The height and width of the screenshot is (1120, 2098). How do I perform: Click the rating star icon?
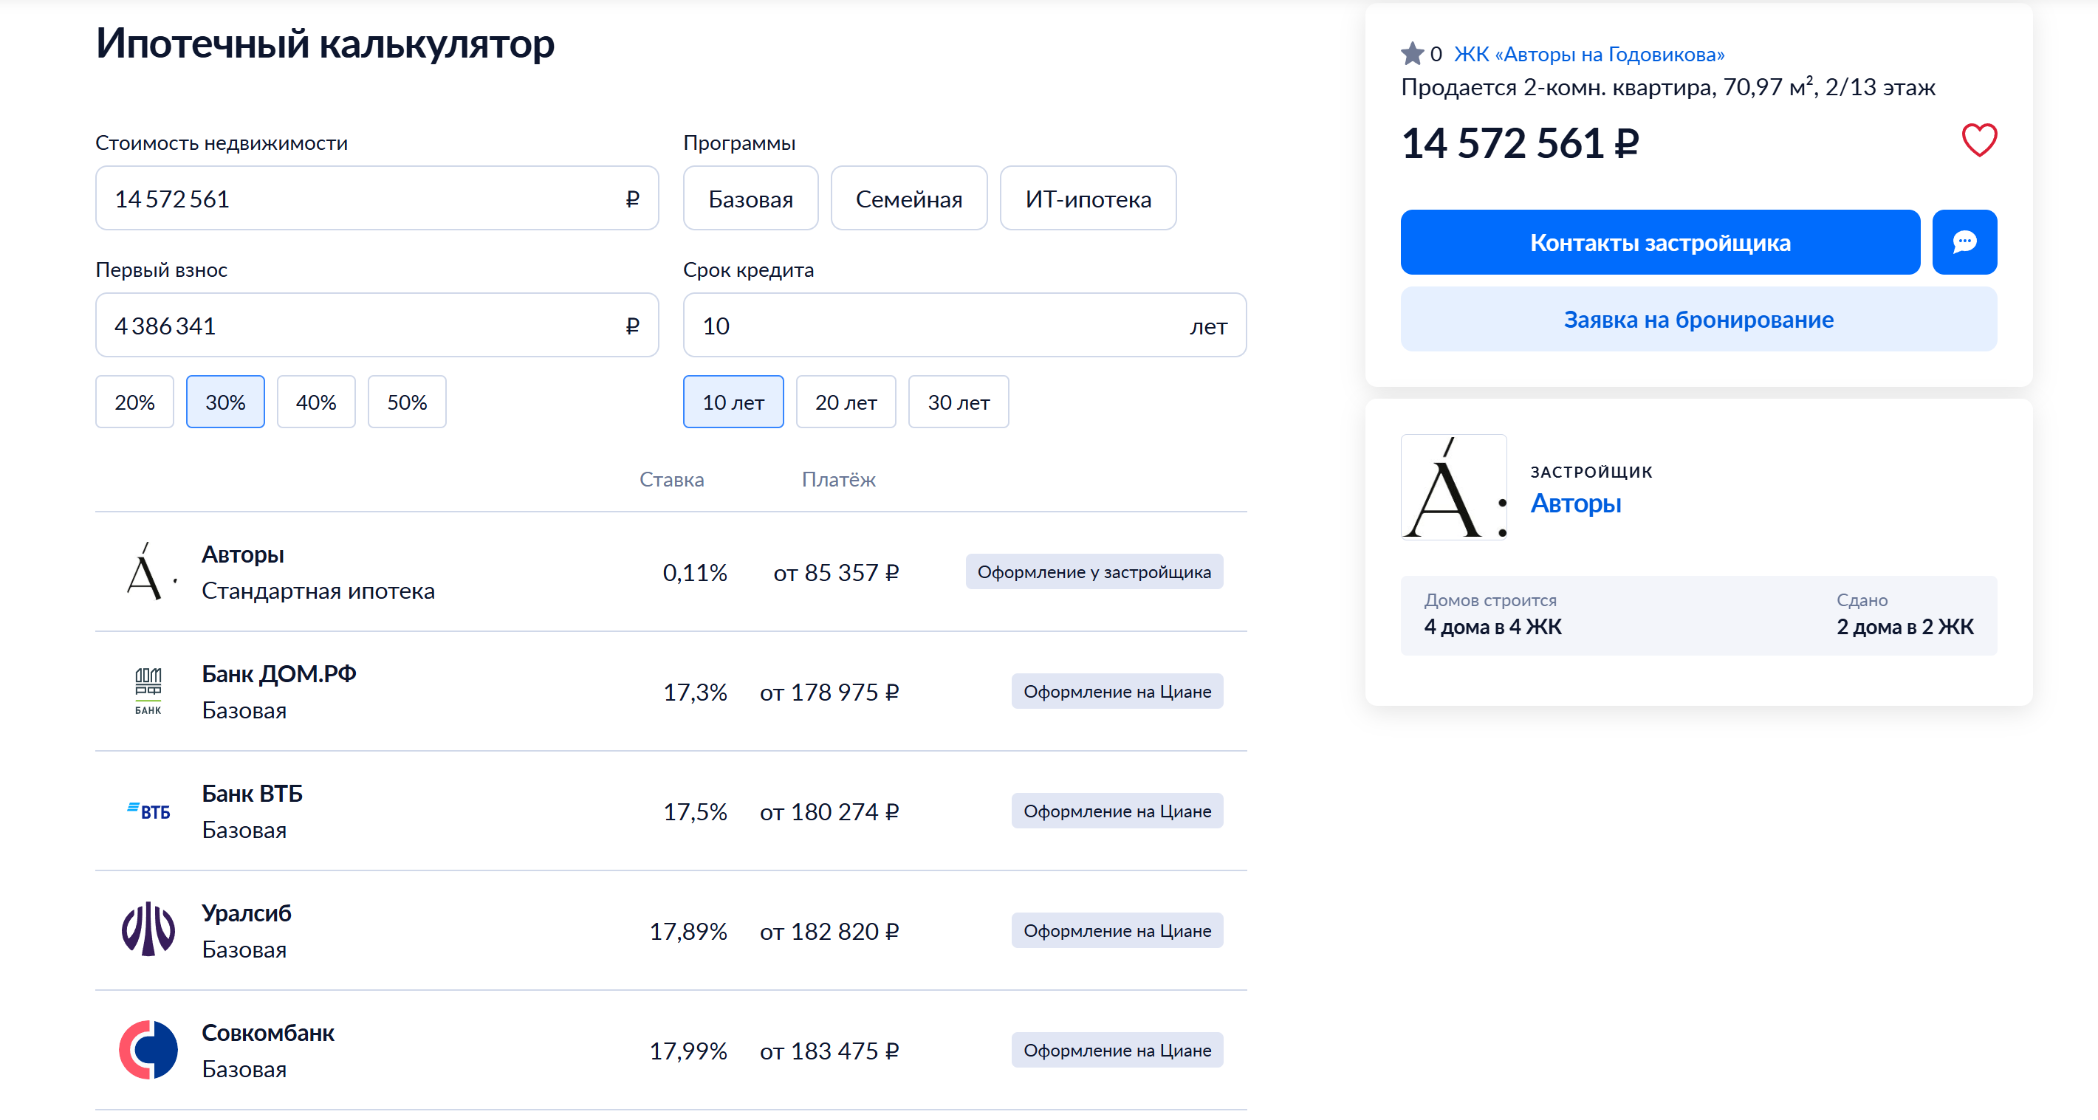click(x=1412, y=54)
